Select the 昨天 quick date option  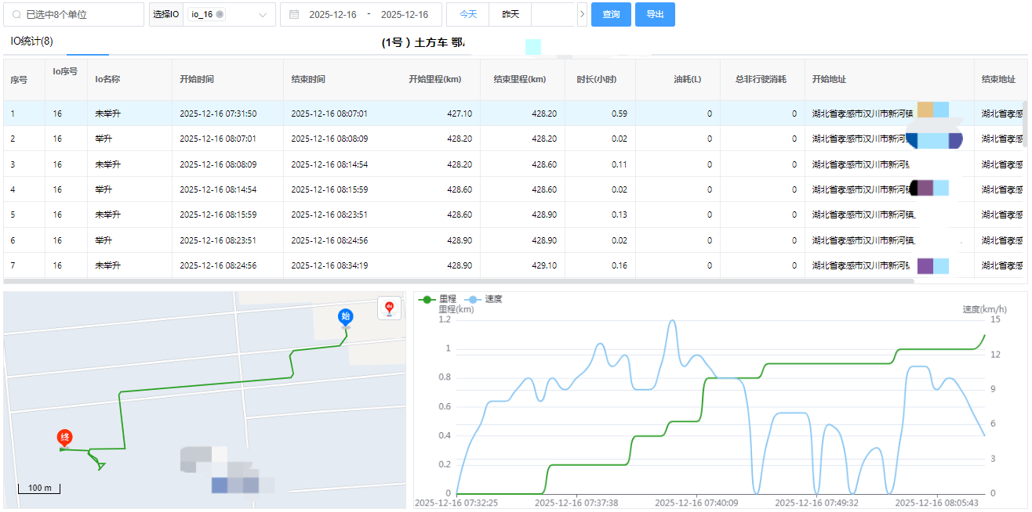(x=511, y=15)
